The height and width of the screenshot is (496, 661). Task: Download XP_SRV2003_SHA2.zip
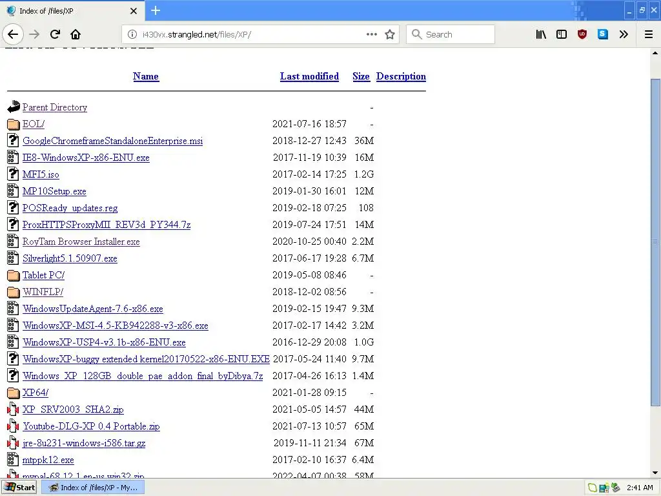point(73,409)
